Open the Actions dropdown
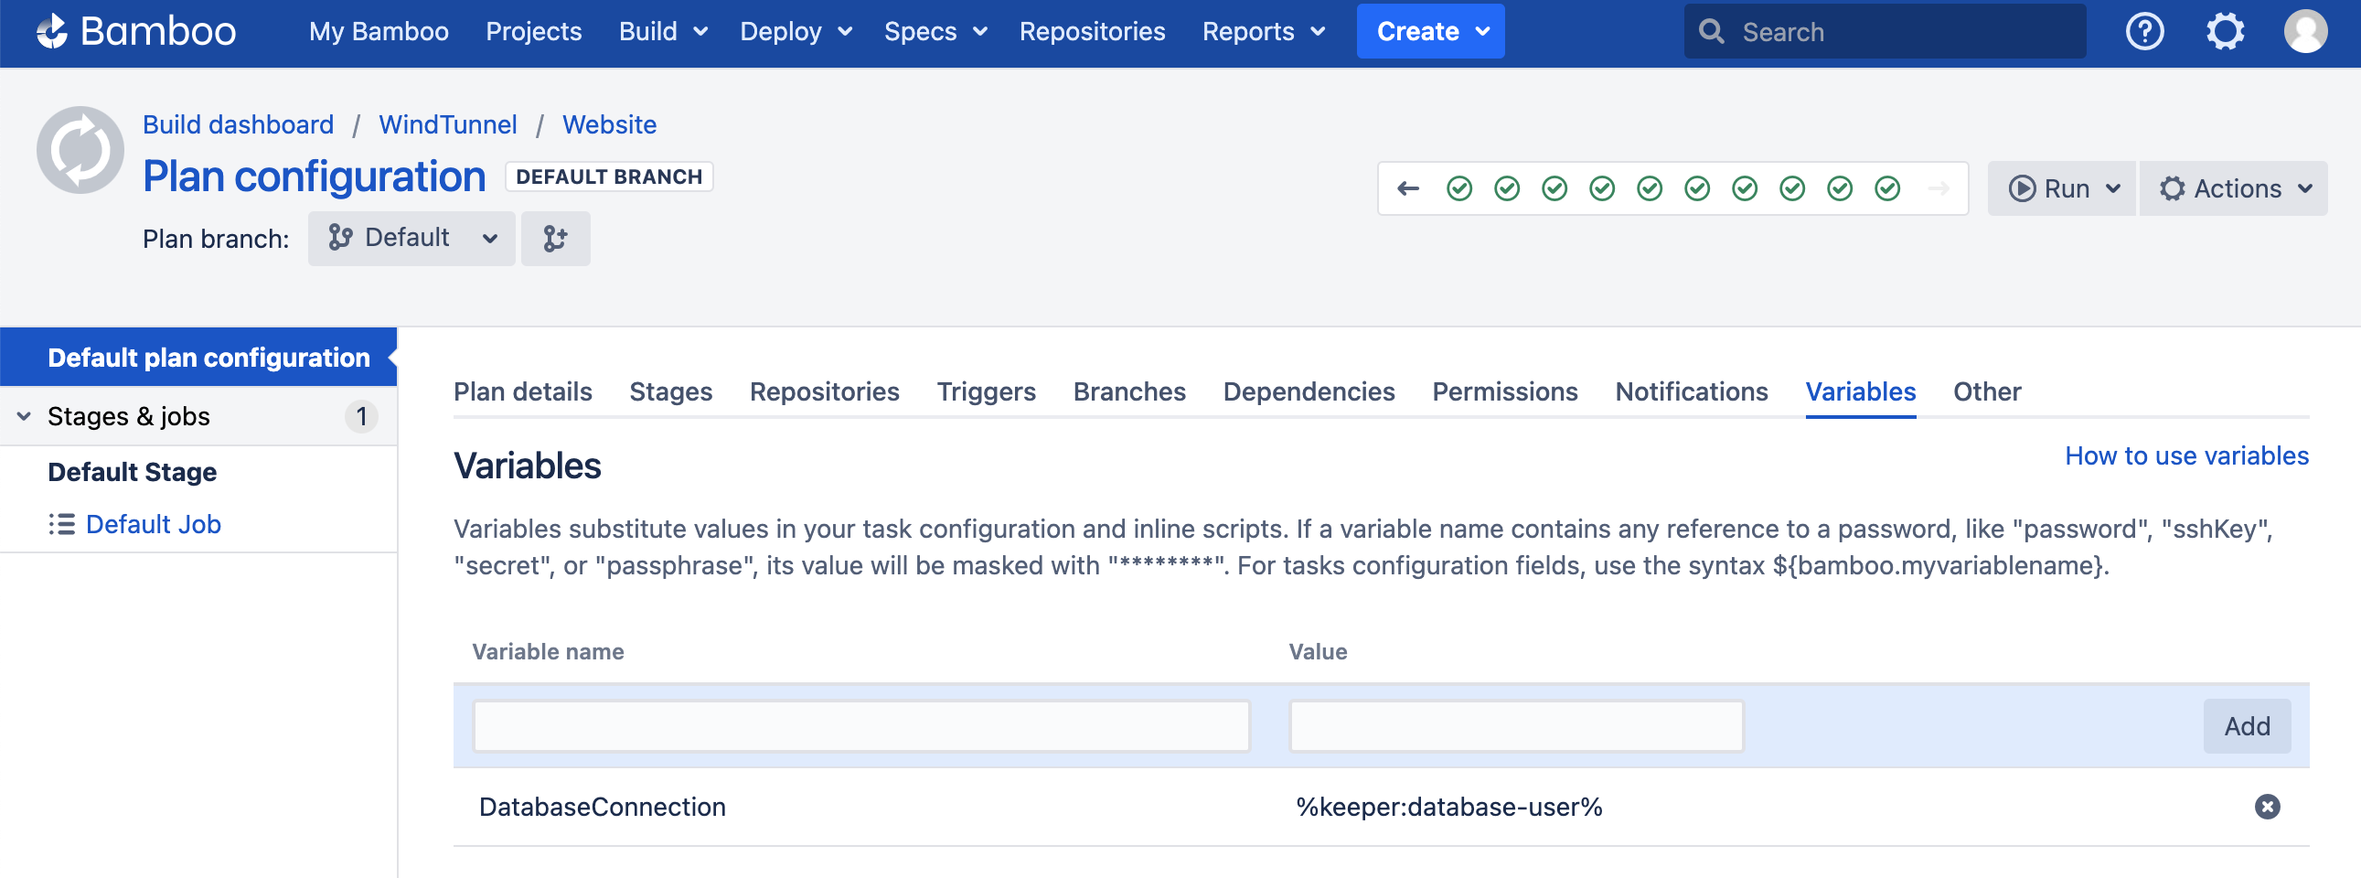The width and height of the screenshot is (2361, 878). click(x=2233, y=188)
